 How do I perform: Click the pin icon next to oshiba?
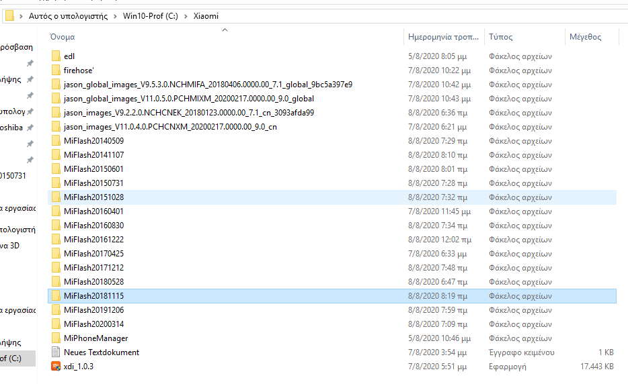click(x=30, y=128)
